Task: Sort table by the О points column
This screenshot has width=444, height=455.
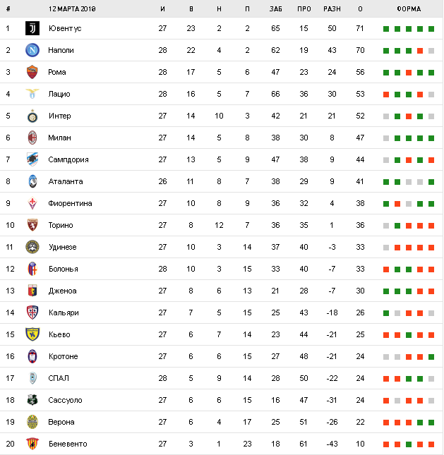Action: pos(360,9)
